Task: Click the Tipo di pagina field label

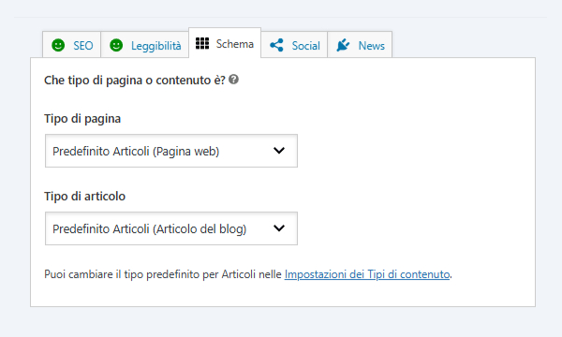Action: (82, 119)
